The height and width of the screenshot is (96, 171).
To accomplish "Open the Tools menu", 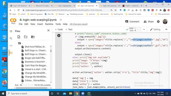I will [x=58, y=24].
